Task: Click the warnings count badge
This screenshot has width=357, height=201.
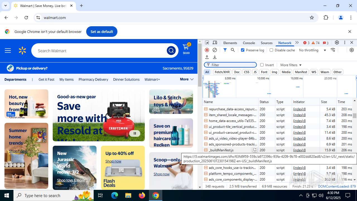Action: tap(315, 43)
